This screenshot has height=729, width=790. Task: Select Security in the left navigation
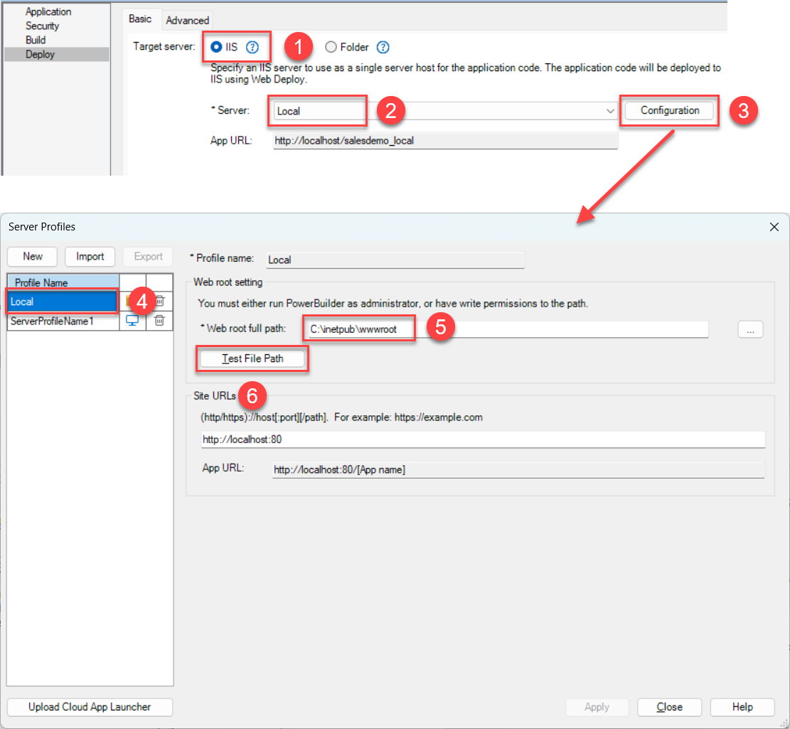coord(43,26)
